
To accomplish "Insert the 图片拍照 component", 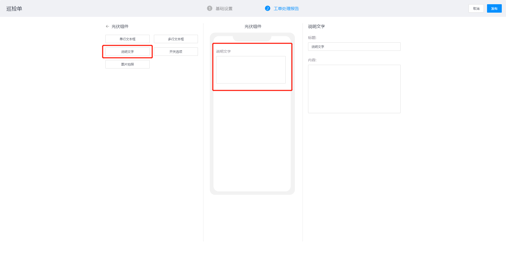I will (128, 64).
